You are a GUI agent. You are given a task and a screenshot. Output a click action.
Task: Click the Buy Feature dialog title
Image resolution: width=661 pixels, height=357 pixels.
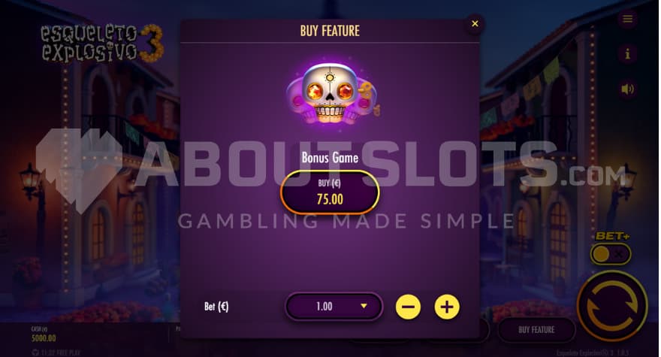[330, 31]
